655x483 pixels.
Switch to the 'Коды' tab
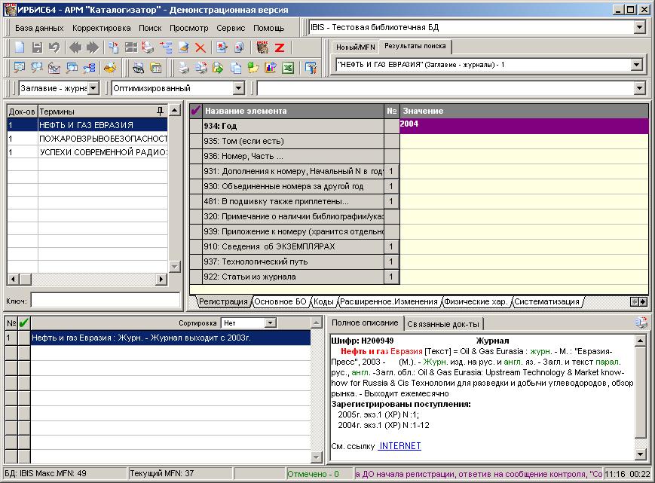323,301
